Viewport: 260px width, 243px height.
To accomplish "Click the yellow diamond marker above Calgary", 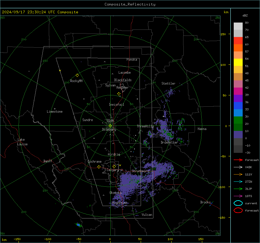I will [114, 166].
